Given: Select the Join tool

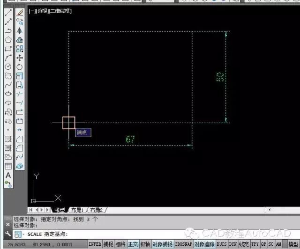Looking at the screenshot, I should (x=20, y=130).
